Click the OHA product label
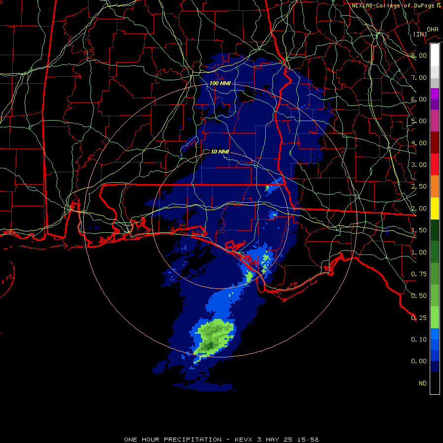The height and width of the screenshot is (443, 443). [x=433, y=29]
